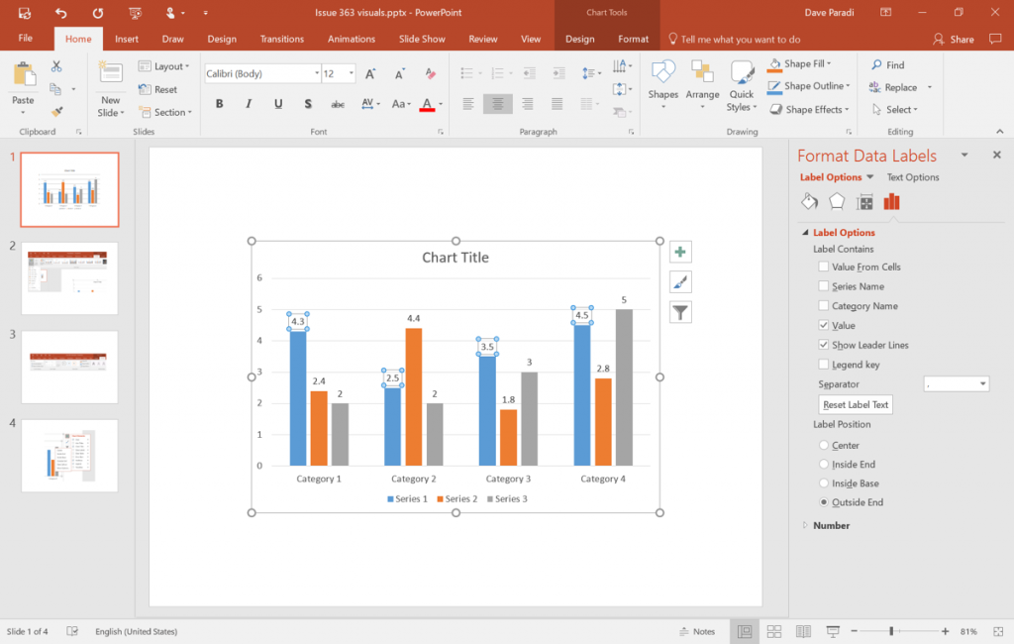The image size is (1014, 644).
Task: Select the Inside End label position
Action: [x=824, y=465]
